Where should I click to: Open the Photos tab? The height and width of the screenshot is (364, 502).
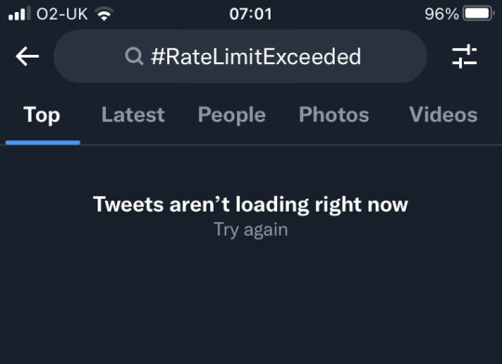(x=334, y=114)
